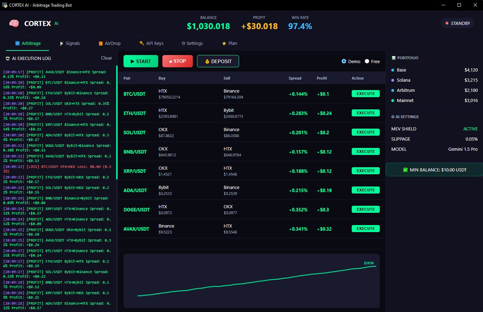Click the API Keys key icon
Viewport: 483px width, 312px height.
coord(142,43)
